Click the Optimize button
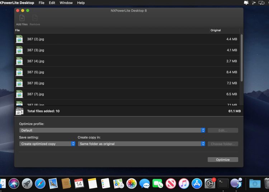The width and height of the screenshot is (269, 192). point(223,160)
